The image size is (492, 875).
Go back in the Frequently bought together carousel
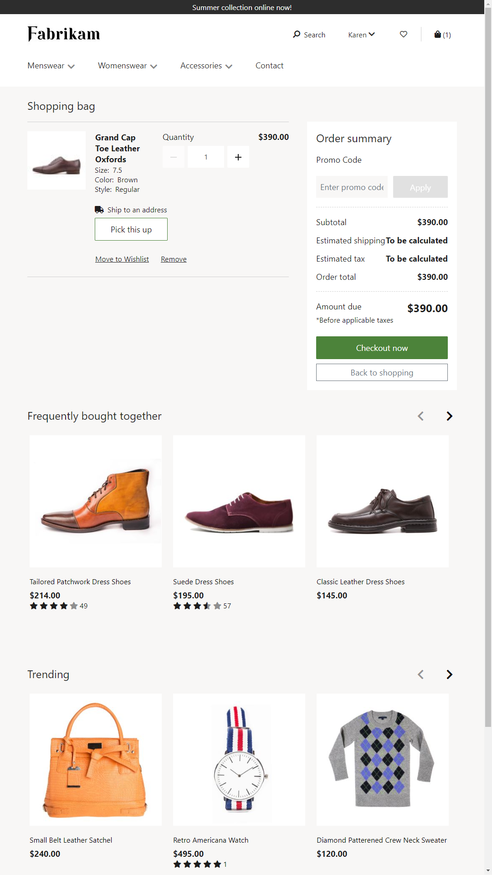[420, 416]
